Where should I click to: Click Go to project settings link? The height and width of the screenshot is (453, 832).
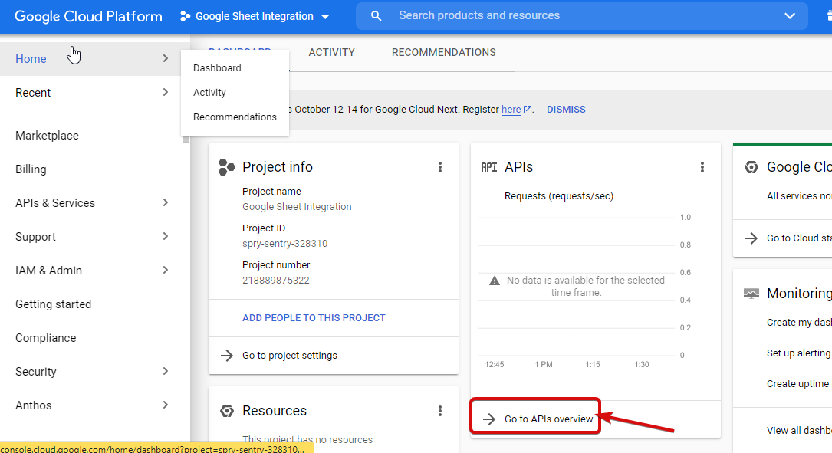tap(290, 356)
